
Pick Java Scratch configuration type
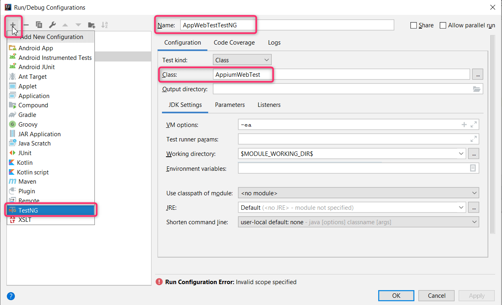[51, 143]
